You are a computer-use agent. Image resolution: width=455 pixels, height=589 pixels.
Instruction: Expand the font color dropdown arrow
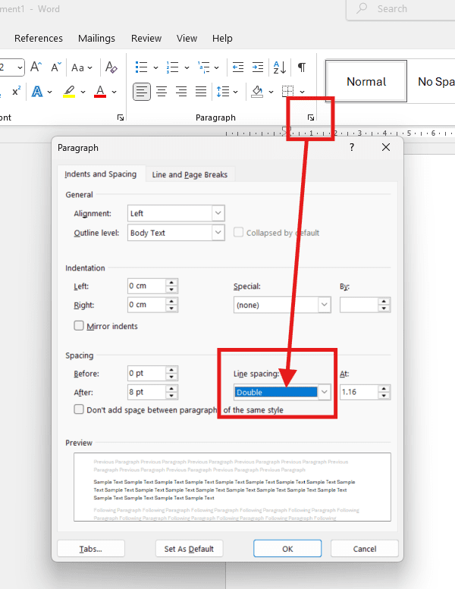point(115,92)
